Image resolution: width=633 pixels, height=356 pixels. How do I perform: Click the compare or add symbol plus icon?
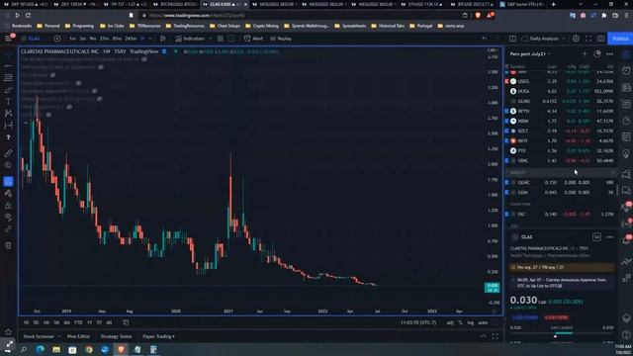57,39
